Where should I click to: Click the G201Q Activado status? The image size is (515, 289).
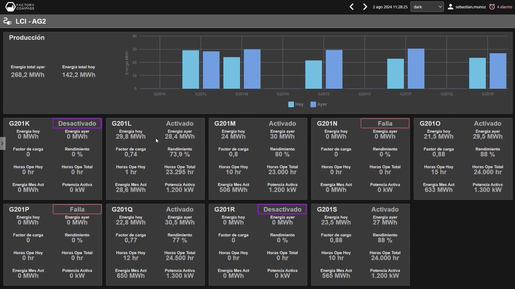180,210
